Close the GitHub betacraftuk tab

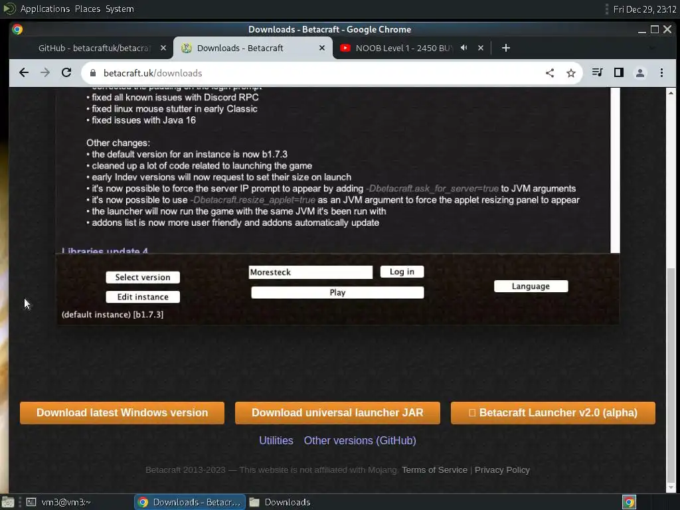click(x=163, y=48)
